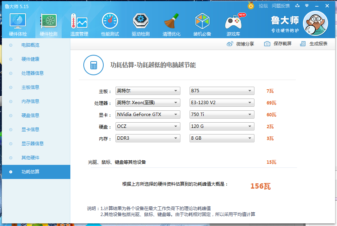The image size is (337, 226).
Task: Open 问题反馈 feedback link
Action: click(x=280, y=6)
